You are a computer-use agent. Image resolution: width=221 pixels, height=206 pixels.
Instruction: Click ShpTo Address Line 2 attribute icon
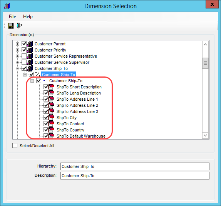point(52,105)
